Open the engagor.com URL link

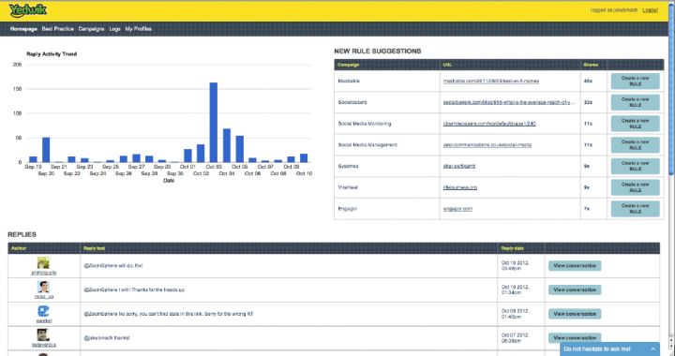457,209
